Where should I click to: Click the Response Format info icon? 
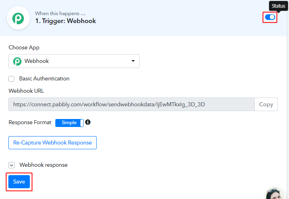tap(88, 122)
